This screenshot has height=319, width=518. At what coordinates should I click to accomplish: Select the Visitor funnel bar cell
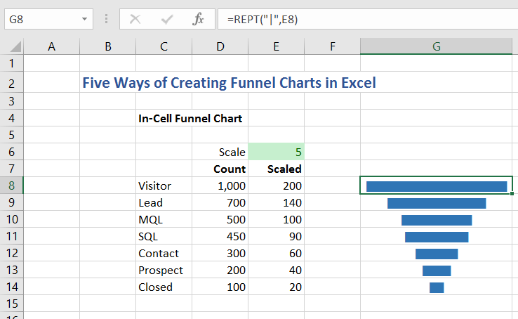pos(437,185)
